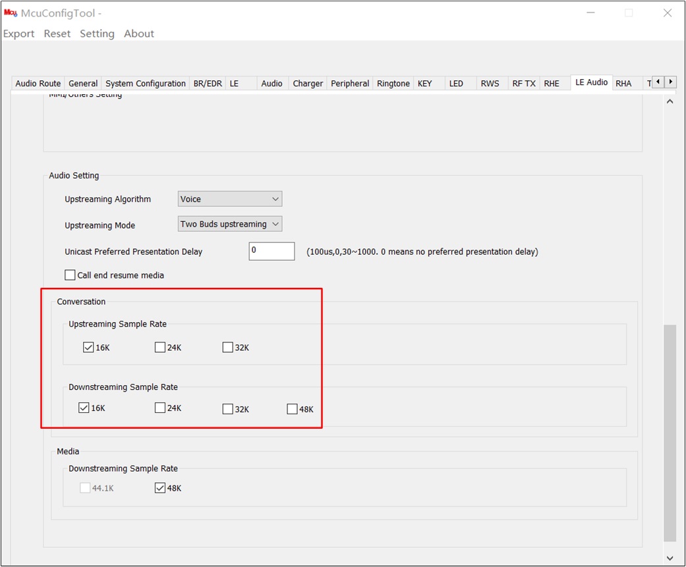Enable Call end resume media checkbox
The height and width of the screenshot is (567, 686).
click(x=70, y=275)
